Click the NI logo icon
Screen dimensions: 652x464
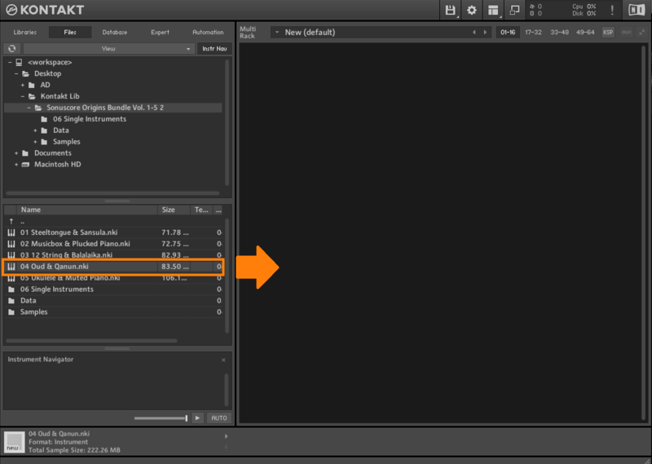coord(637,10)
